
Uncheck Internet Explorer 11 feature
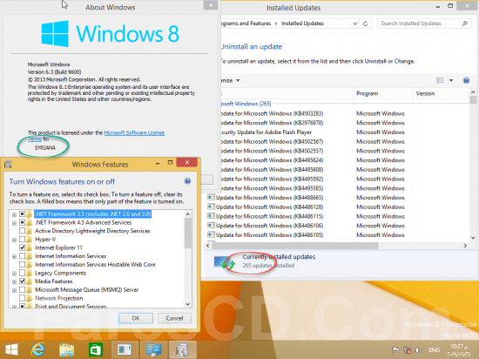23,247
